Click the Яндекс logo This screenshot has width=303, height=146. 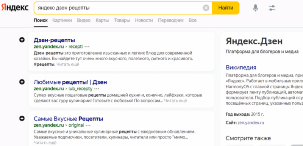point(15,8)
